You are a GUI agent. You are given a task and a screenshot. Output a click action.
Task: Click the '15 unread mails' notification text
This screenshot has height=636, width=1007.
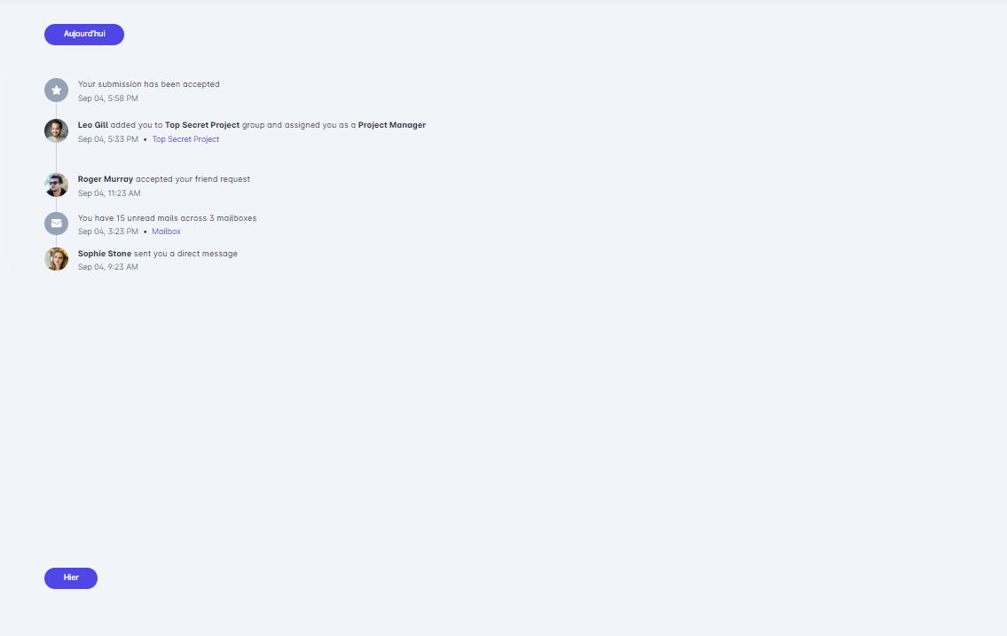point(167,218)
